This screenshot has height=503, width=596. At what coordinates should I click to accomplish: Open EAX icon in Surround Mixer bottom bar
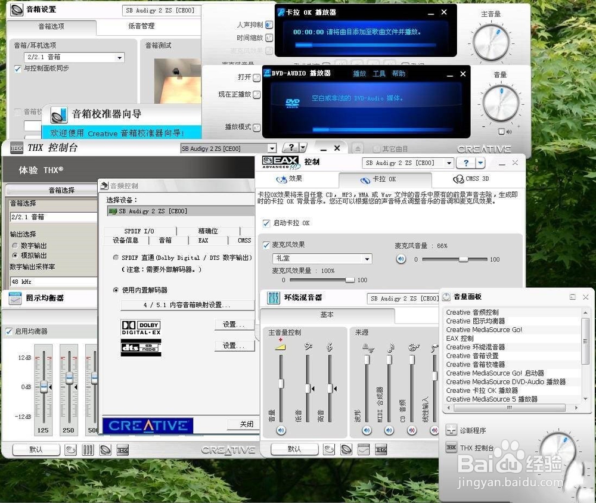[329, 450]
